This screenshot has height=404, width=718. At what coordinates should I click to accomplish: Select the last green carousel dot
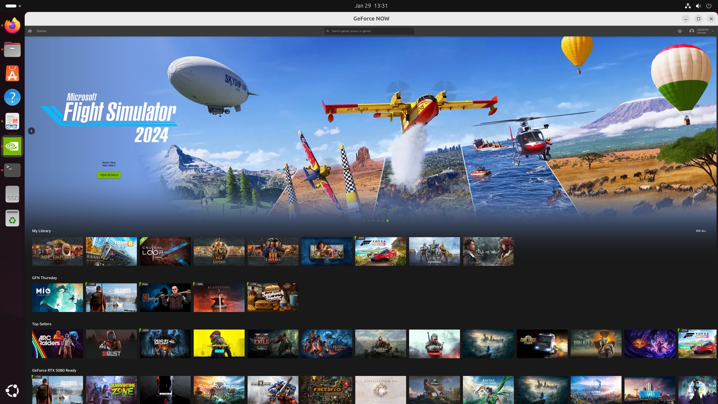(387, 221)
